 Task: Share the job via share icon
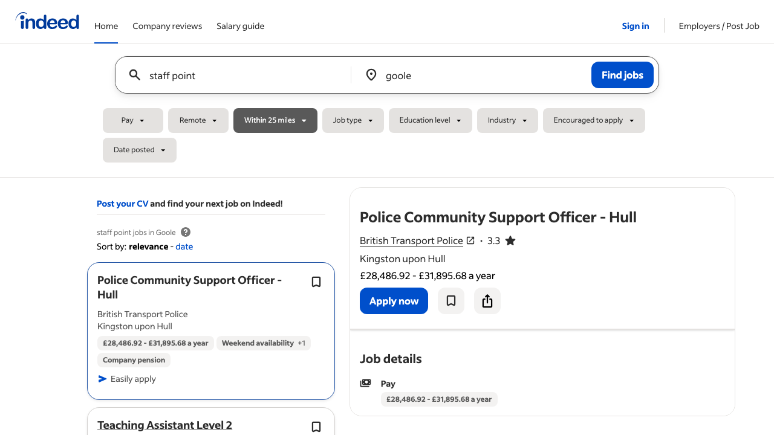(487, 301)
